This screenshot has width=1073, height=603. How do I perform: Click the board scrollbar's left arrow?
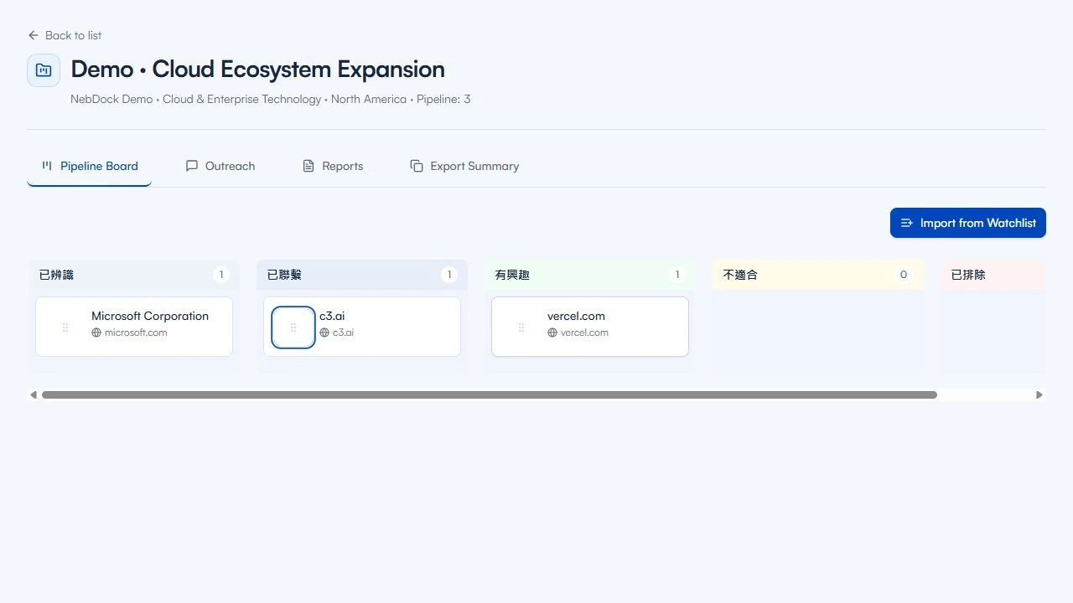tap(34, 394)
